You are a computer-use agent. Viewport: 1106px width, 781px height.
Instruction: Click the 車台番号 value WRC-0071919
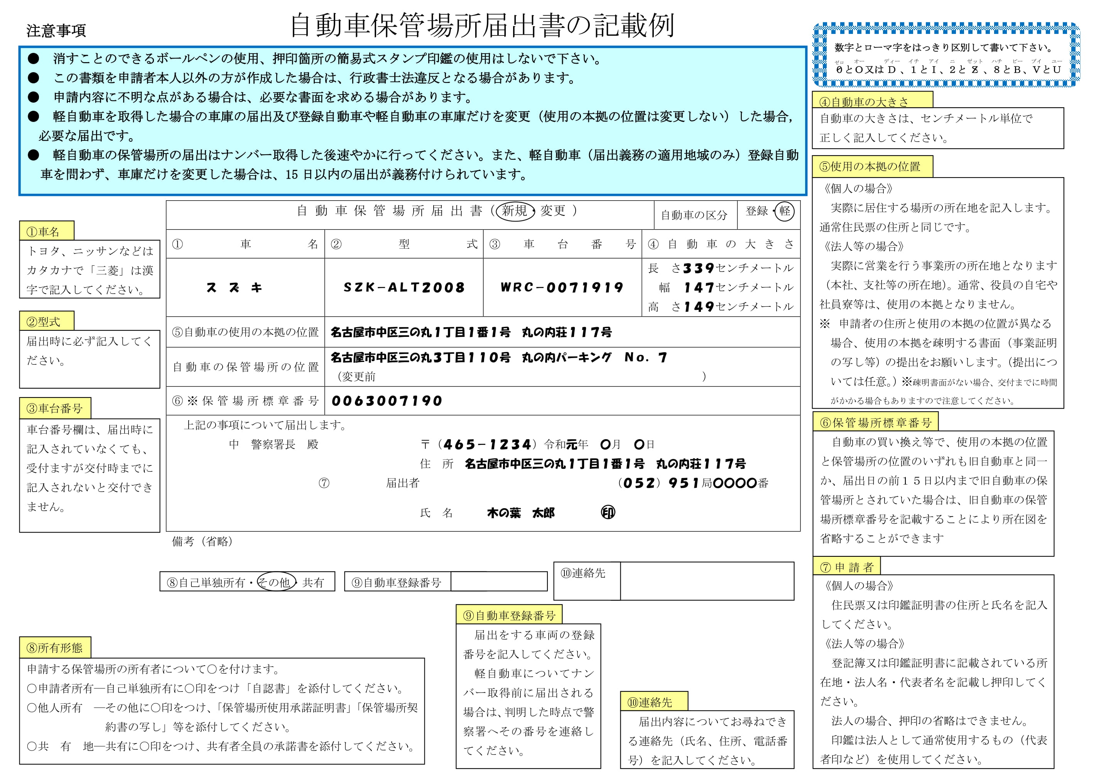click(x=562, y=287)
